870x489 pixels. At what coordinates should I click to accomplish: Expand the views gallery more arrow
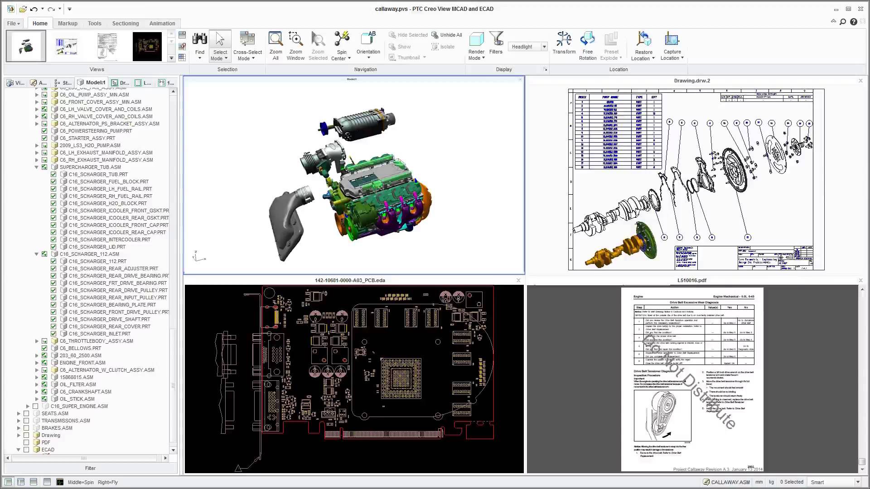[171, 58]
